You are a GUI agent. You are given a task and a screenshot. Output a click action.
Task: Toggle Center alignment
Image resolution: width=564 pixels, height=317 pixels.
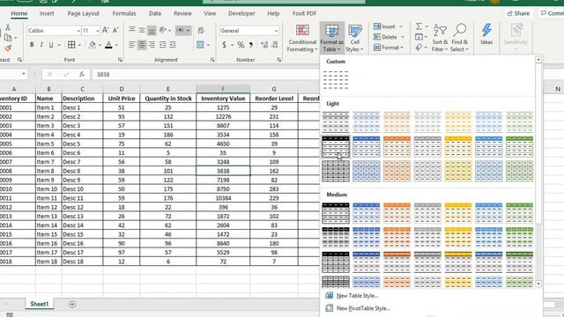point(142,45)
